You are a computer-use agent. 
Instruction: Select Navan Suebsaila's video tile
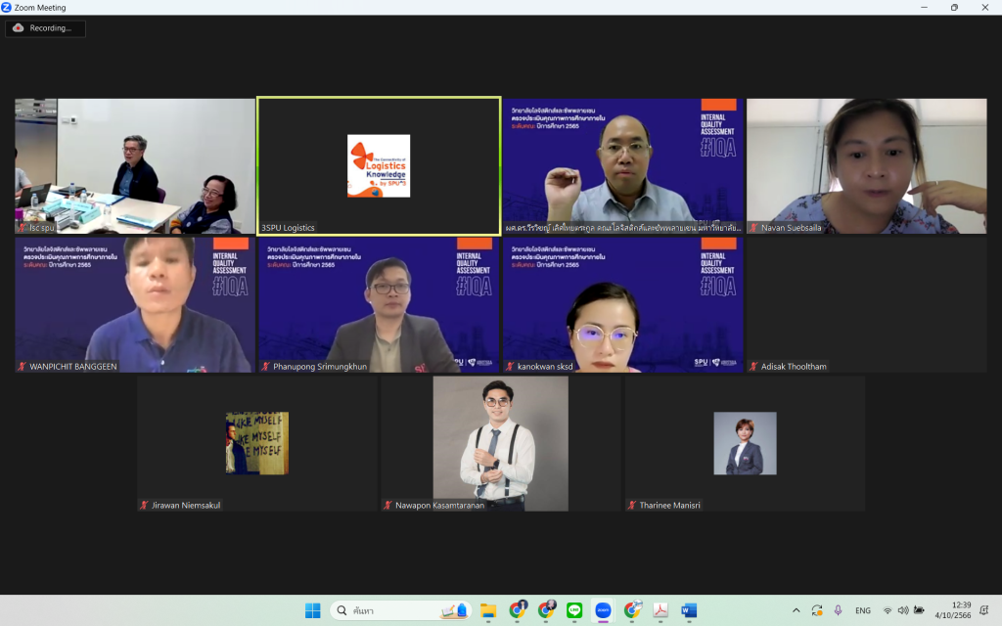[x=867, y=165]
